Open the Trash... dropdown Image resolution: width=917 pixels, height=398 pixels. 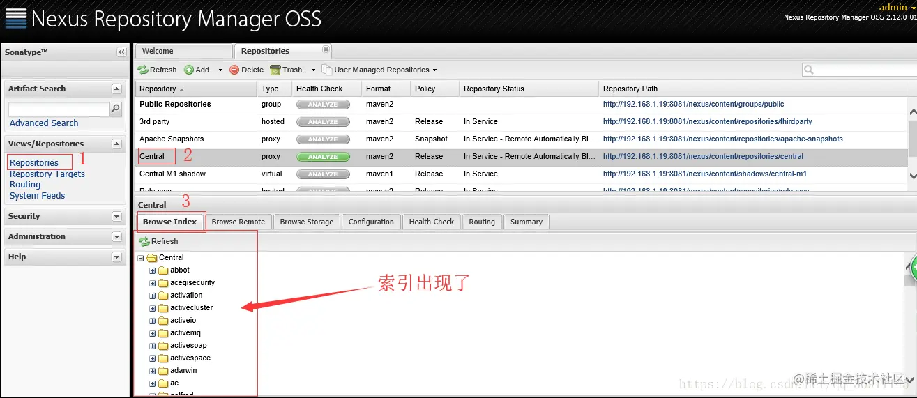[294, 70]
